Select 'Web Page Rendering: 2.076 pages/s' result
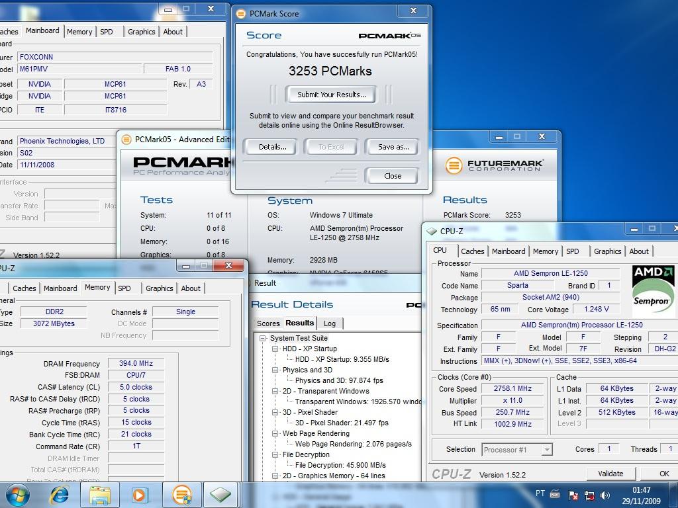678x508 pixels. pos(354,444)
